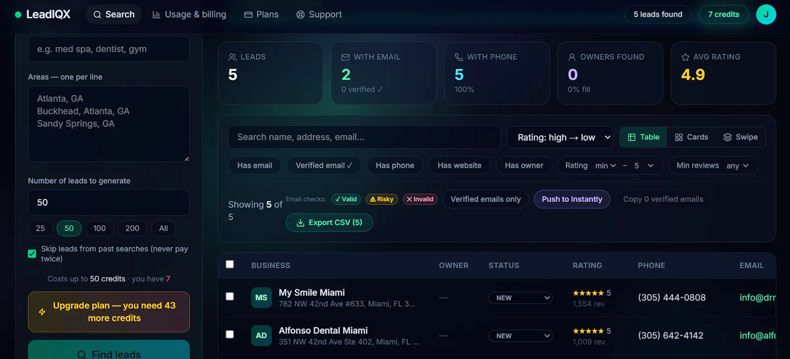The image size is (790, 359).
Task: Select the My Smile Miami row checkbox
Action: [x=230, y=296]
